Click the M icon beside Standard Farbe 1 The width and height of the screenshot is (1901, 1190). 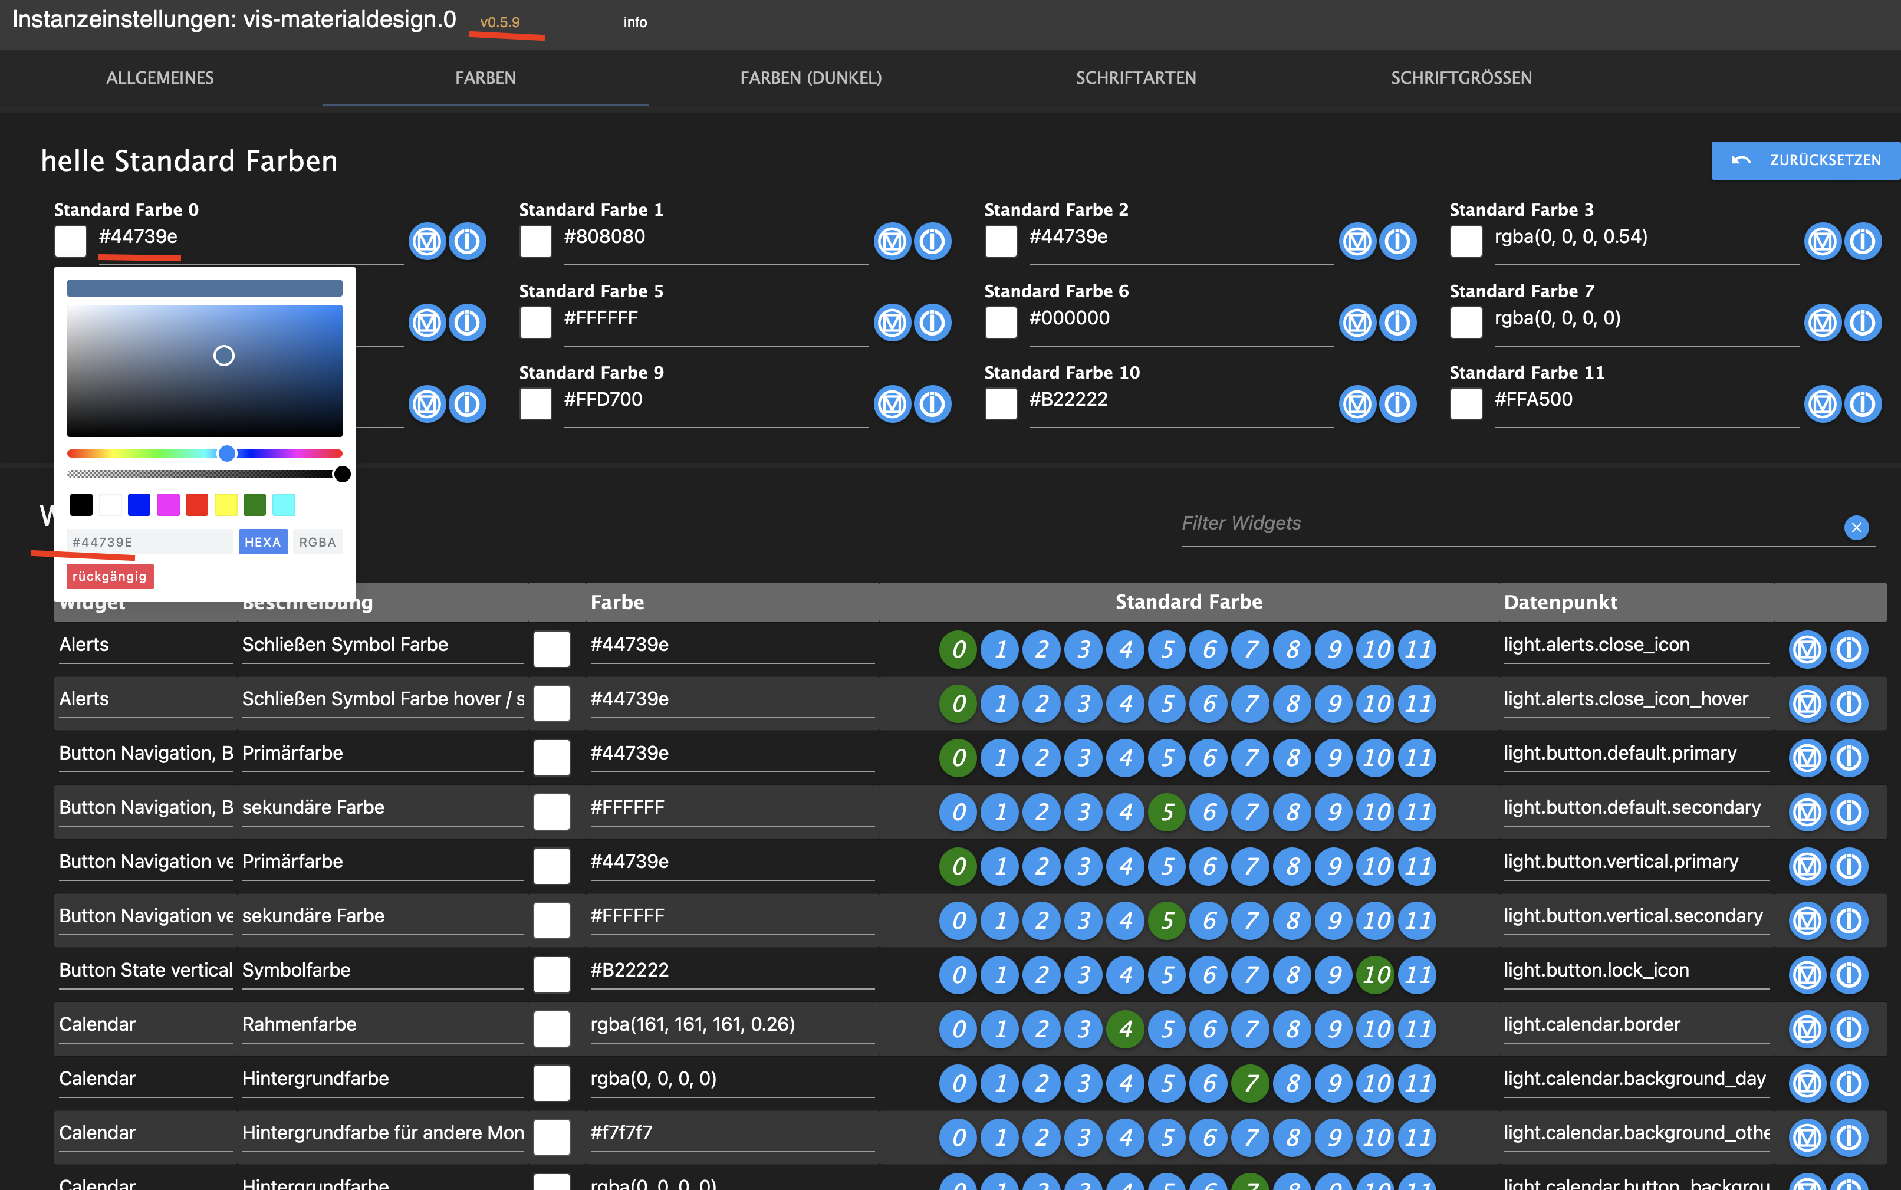point(892,241)
